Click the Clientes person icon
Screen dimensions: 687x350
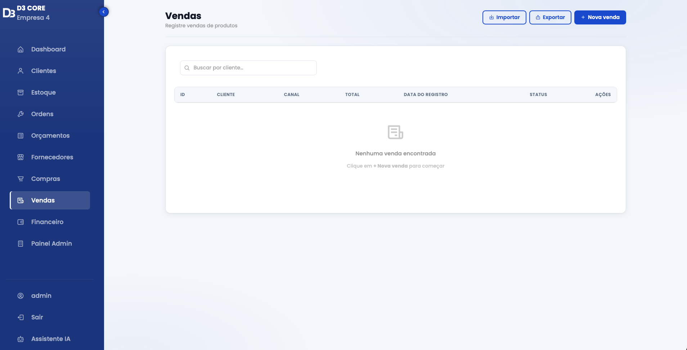[x=21, y=71]
